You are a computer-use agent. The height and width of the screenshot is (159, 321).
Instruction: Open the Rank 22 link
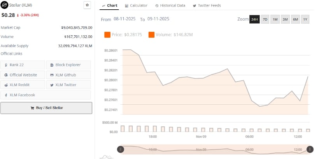click(23, 65)
